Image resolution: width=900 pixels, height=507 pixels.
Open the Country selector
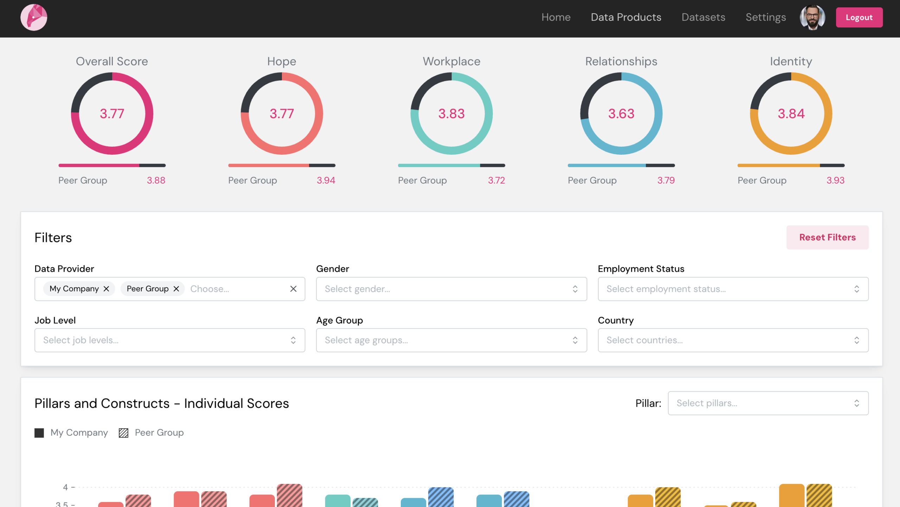point(733,340)
